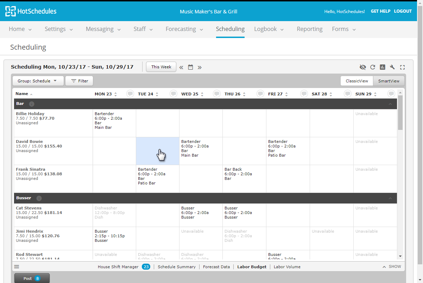Image resolution: width=423 pixels, height=283 pixels.
Task: Open the FRI 27 day note bubble
Action: (304, 94)
